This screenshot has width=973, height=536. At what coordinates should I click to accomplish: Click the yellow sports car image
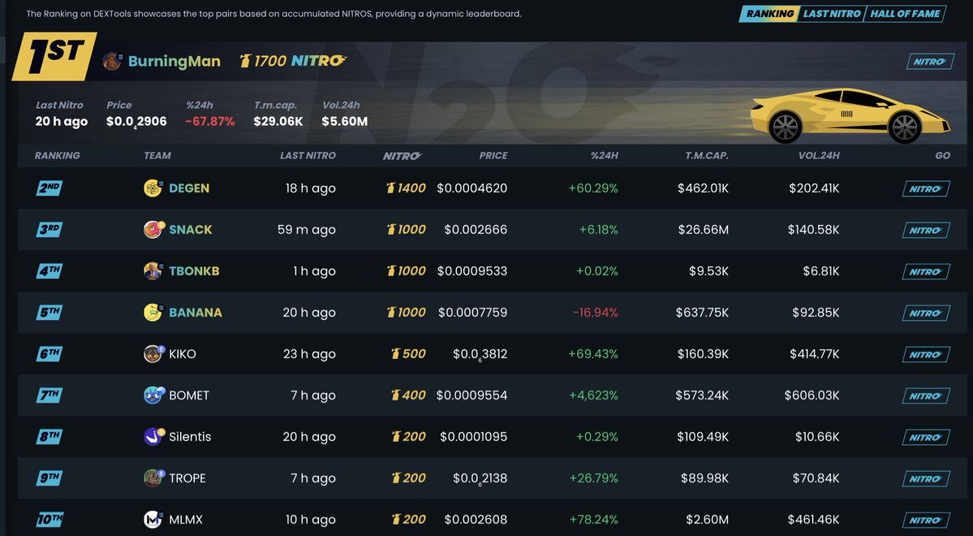click(836, 114)
